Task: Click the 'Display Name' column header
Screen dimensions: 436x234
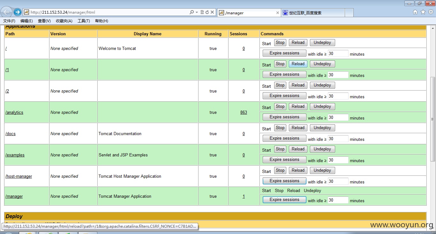Action: (147, 34)
